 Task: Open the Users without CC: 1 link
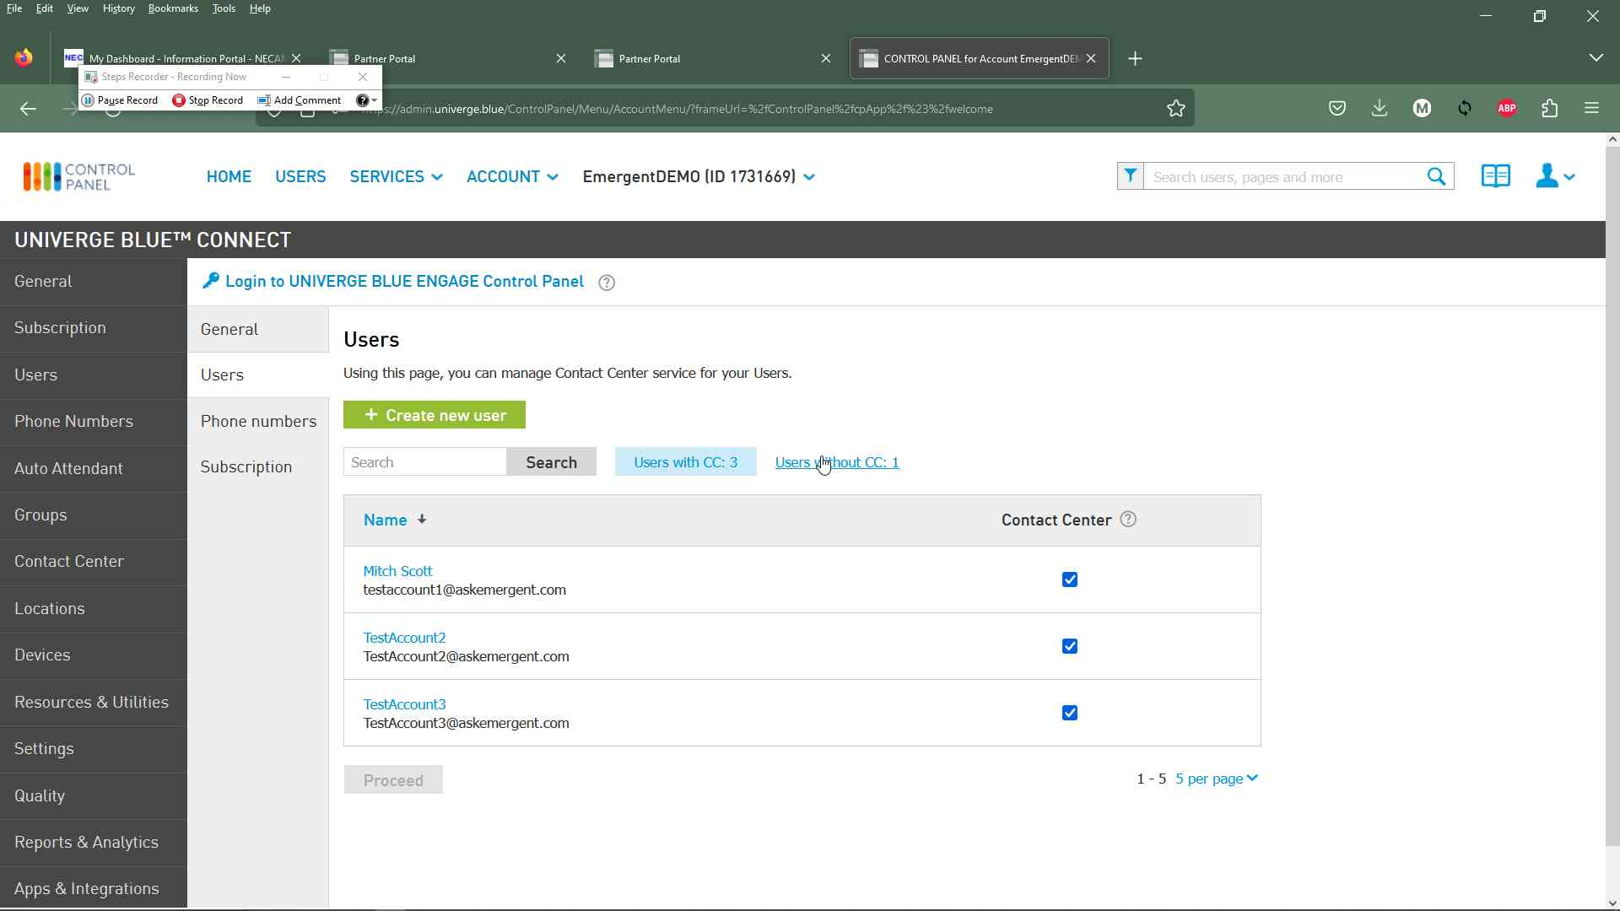pyautogui.click(x=837, y=462)
